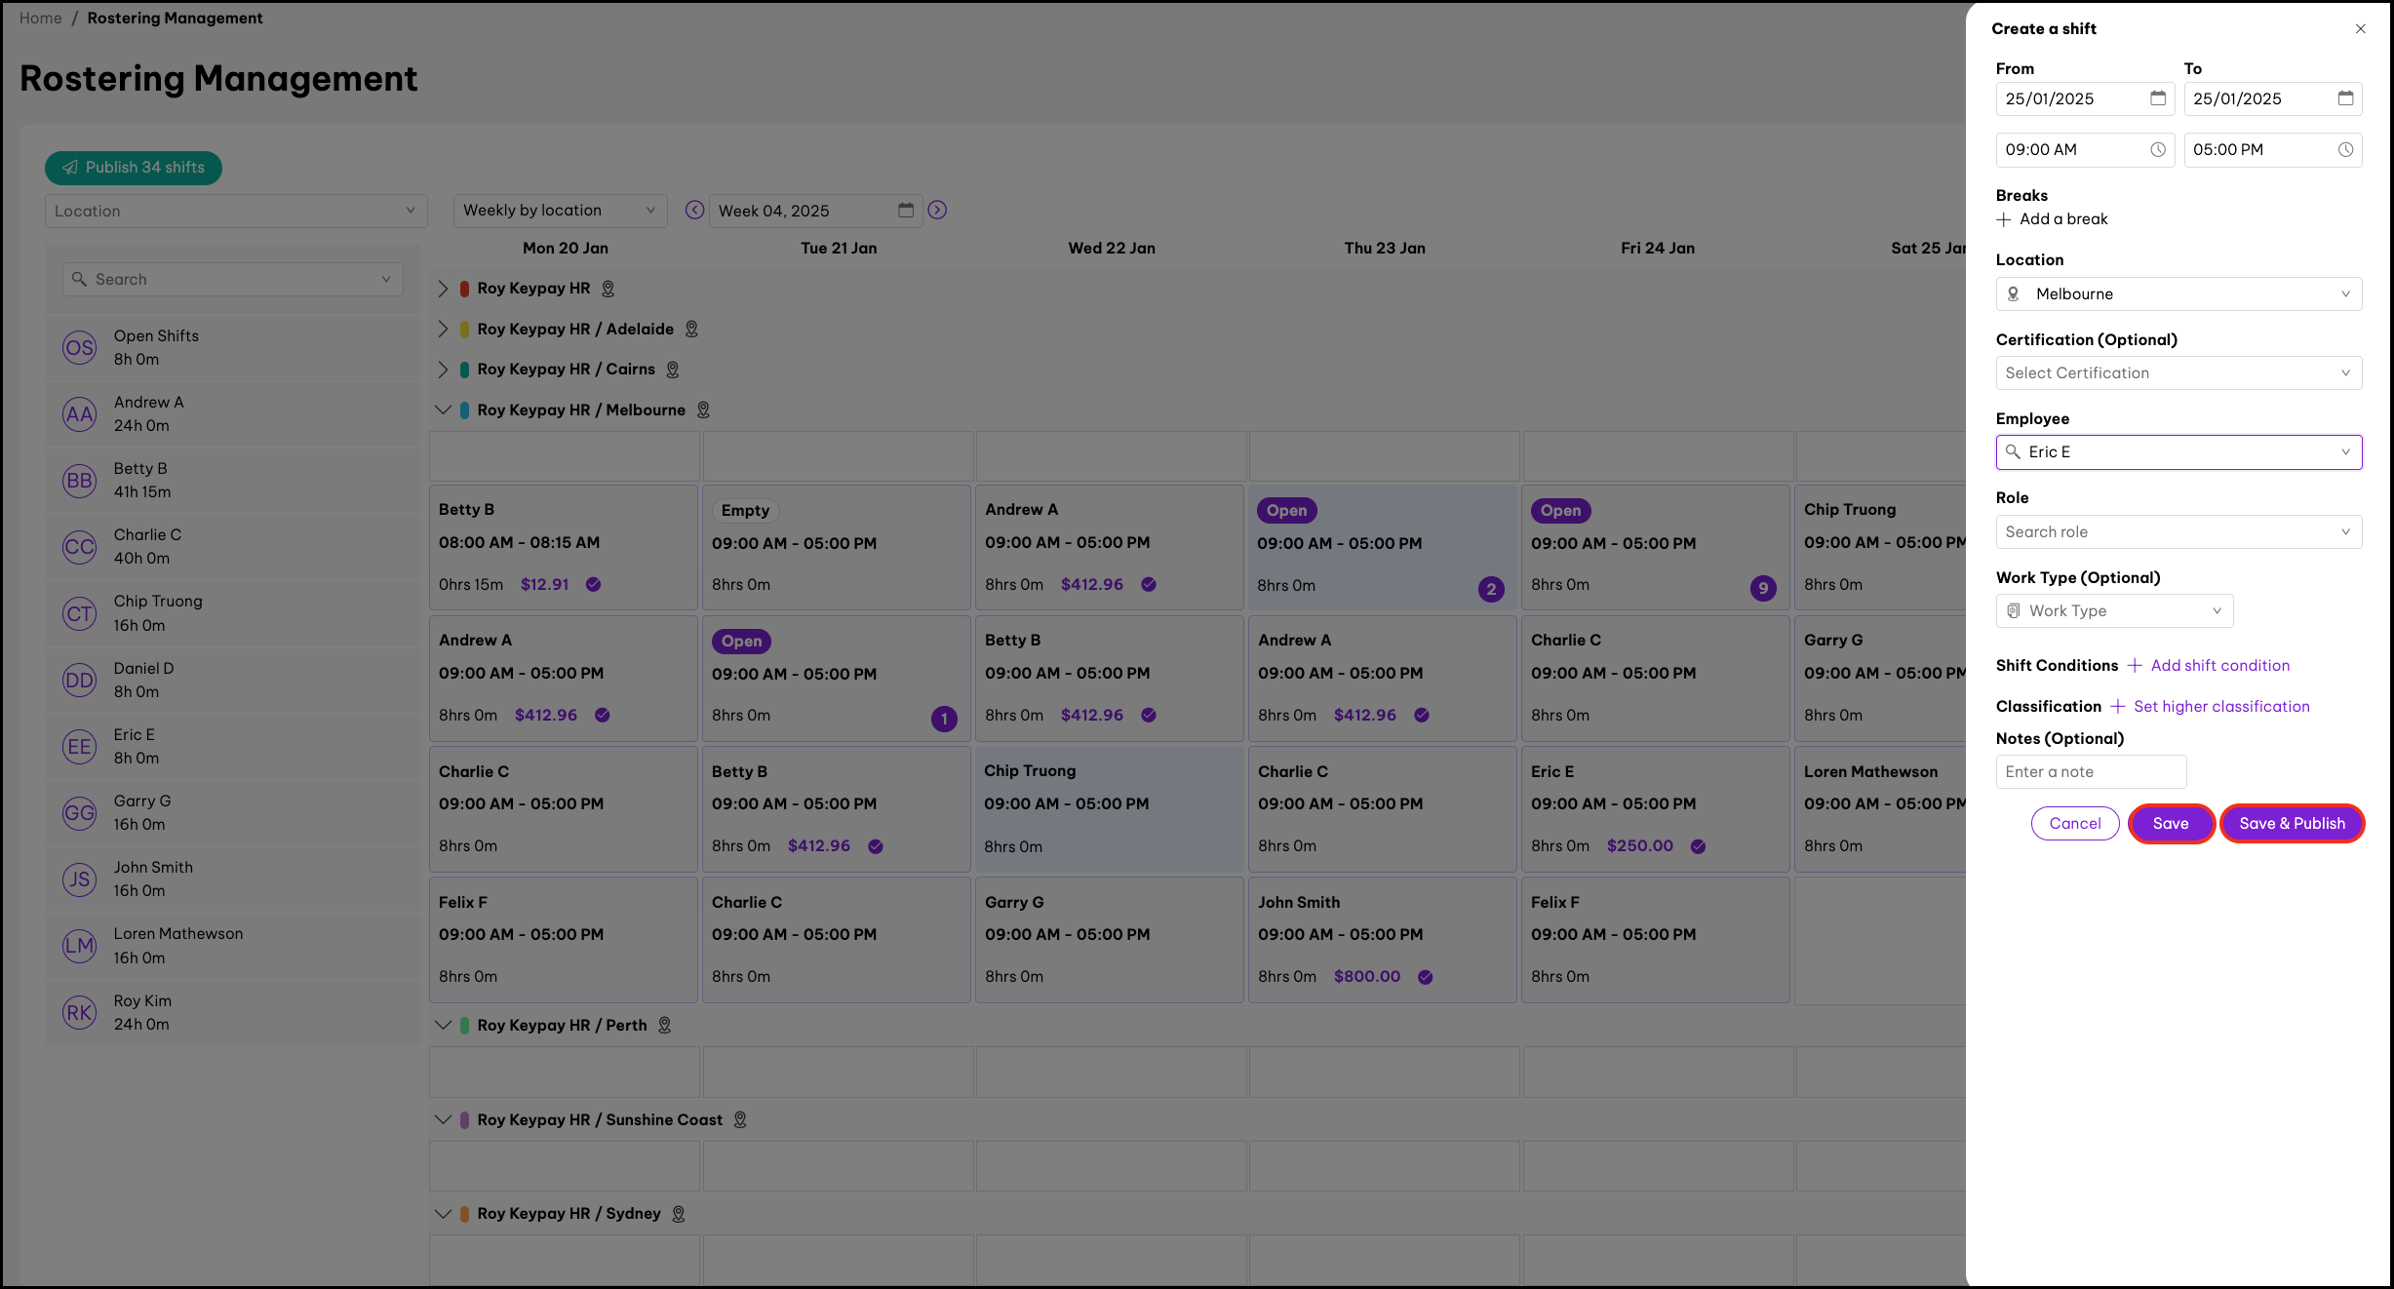2394x1289 pixels.
Task: Click the location pin beside Melbourne row
Action: 703,410
